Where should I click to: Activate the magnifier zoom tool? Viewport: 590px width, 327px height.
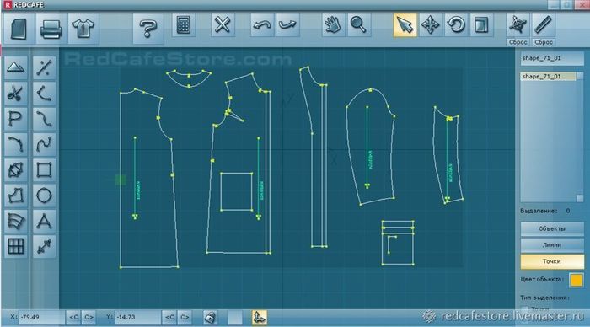coord(358,25)
